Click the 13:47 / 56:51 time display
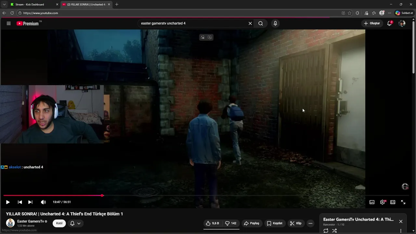This screenshot has height=234, width=416. pyautogui.click(x=62, y=202)
